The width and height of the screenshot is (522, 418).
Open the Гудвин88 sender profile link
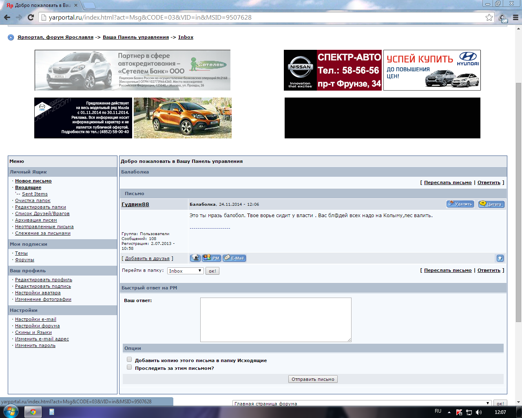click(x=135, y=204)
